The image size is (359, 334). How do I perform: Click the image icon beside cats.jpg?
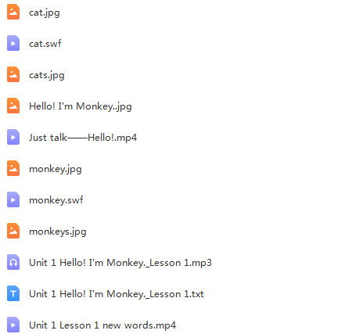coord(13,74)
